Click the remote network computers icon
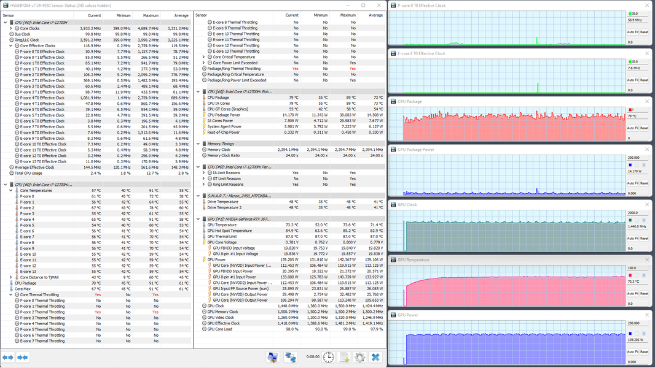 click(291, 357)
